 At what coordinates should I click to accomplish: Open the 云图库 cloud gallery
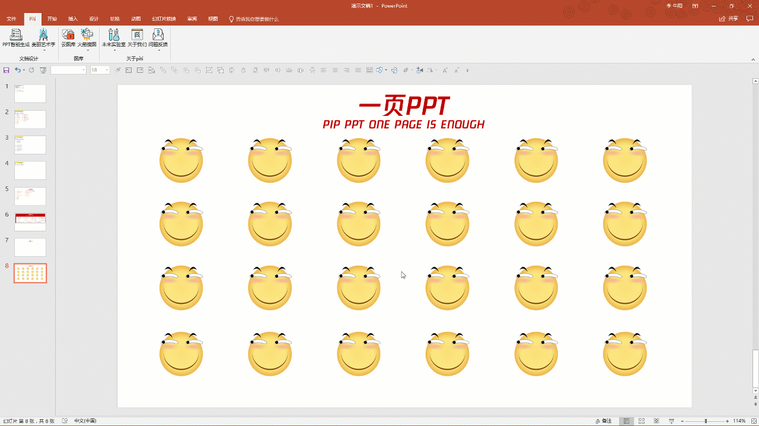coord(68,37)
